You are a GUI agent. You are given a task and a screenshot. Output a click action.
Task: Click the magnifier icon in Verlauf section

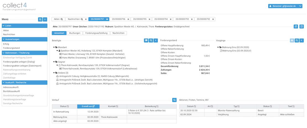pyautogui.click(x=174, y=100)
